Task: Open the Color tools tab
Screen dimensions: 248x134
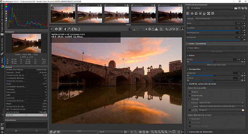Action: 196,13
